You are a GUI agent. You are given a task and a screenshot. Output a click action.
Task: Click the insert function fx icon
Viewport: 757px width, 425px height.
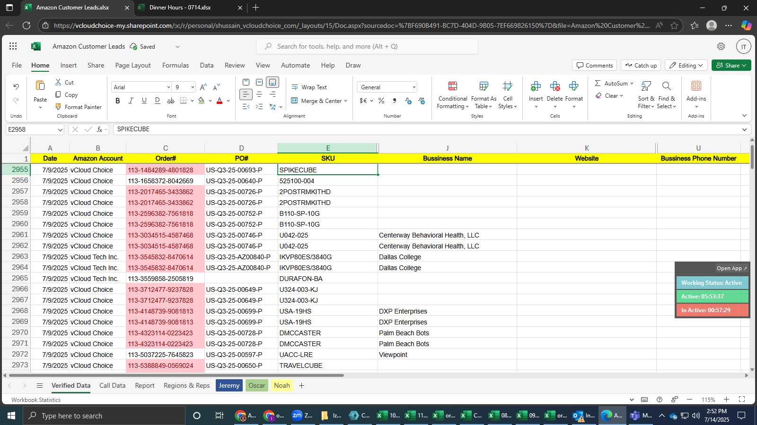(99, 129)
